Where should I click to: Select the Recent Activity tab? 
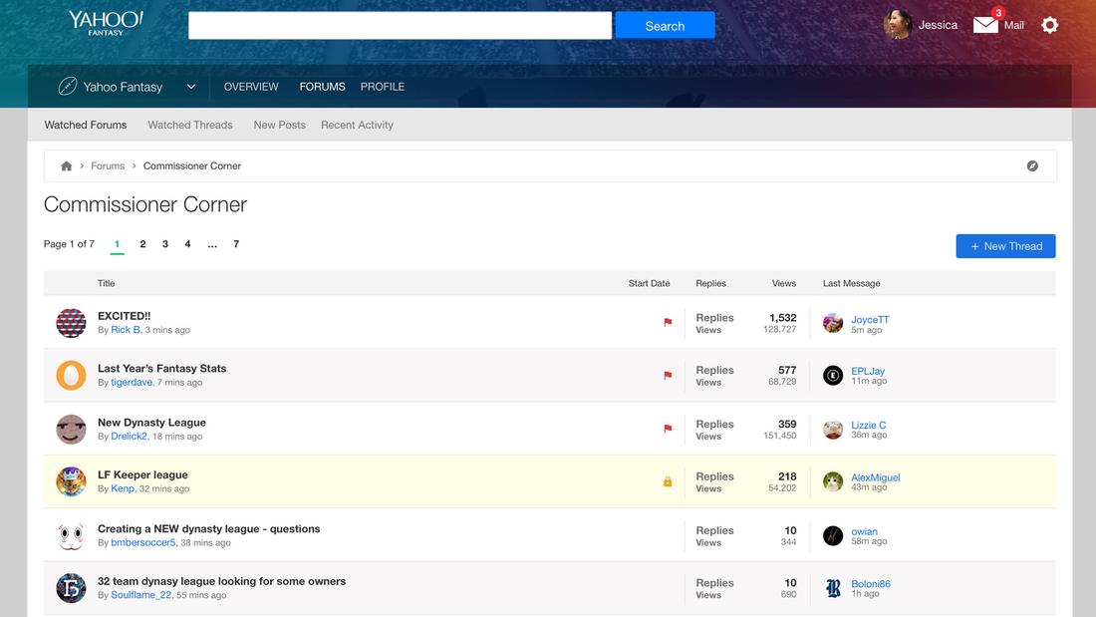coord(357,125)
